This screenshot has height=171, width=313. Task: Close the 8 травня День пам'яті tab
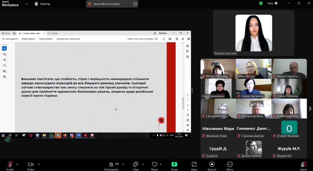[x=44, y=33]
